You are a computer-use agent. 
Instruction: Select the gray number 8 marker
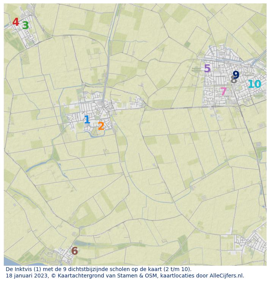[x=233, y=80]
